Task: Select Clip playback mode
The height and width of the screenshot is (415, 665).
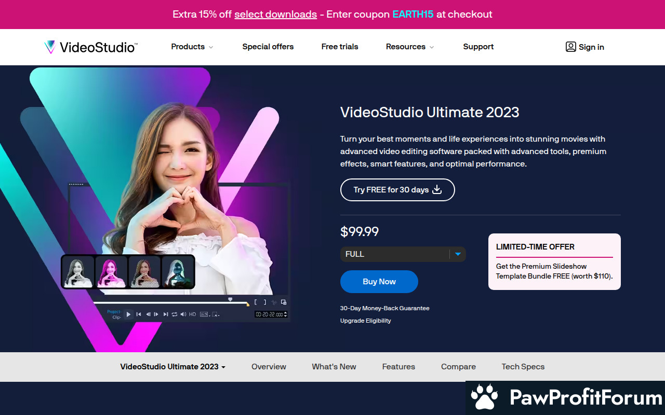Action: pyautogui.click(x=117, y=317)
